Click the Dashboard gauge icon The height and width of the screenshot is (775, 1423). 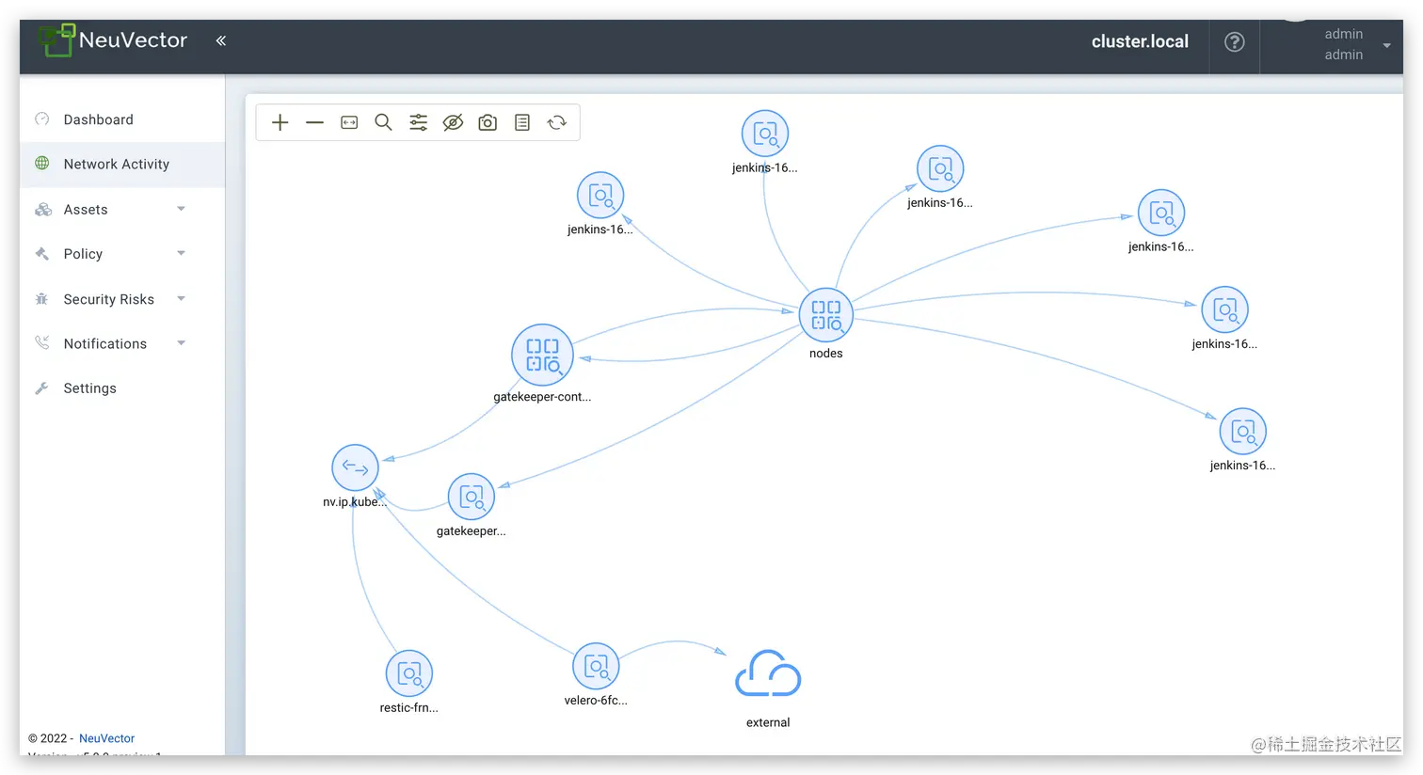tap(42, 119)
